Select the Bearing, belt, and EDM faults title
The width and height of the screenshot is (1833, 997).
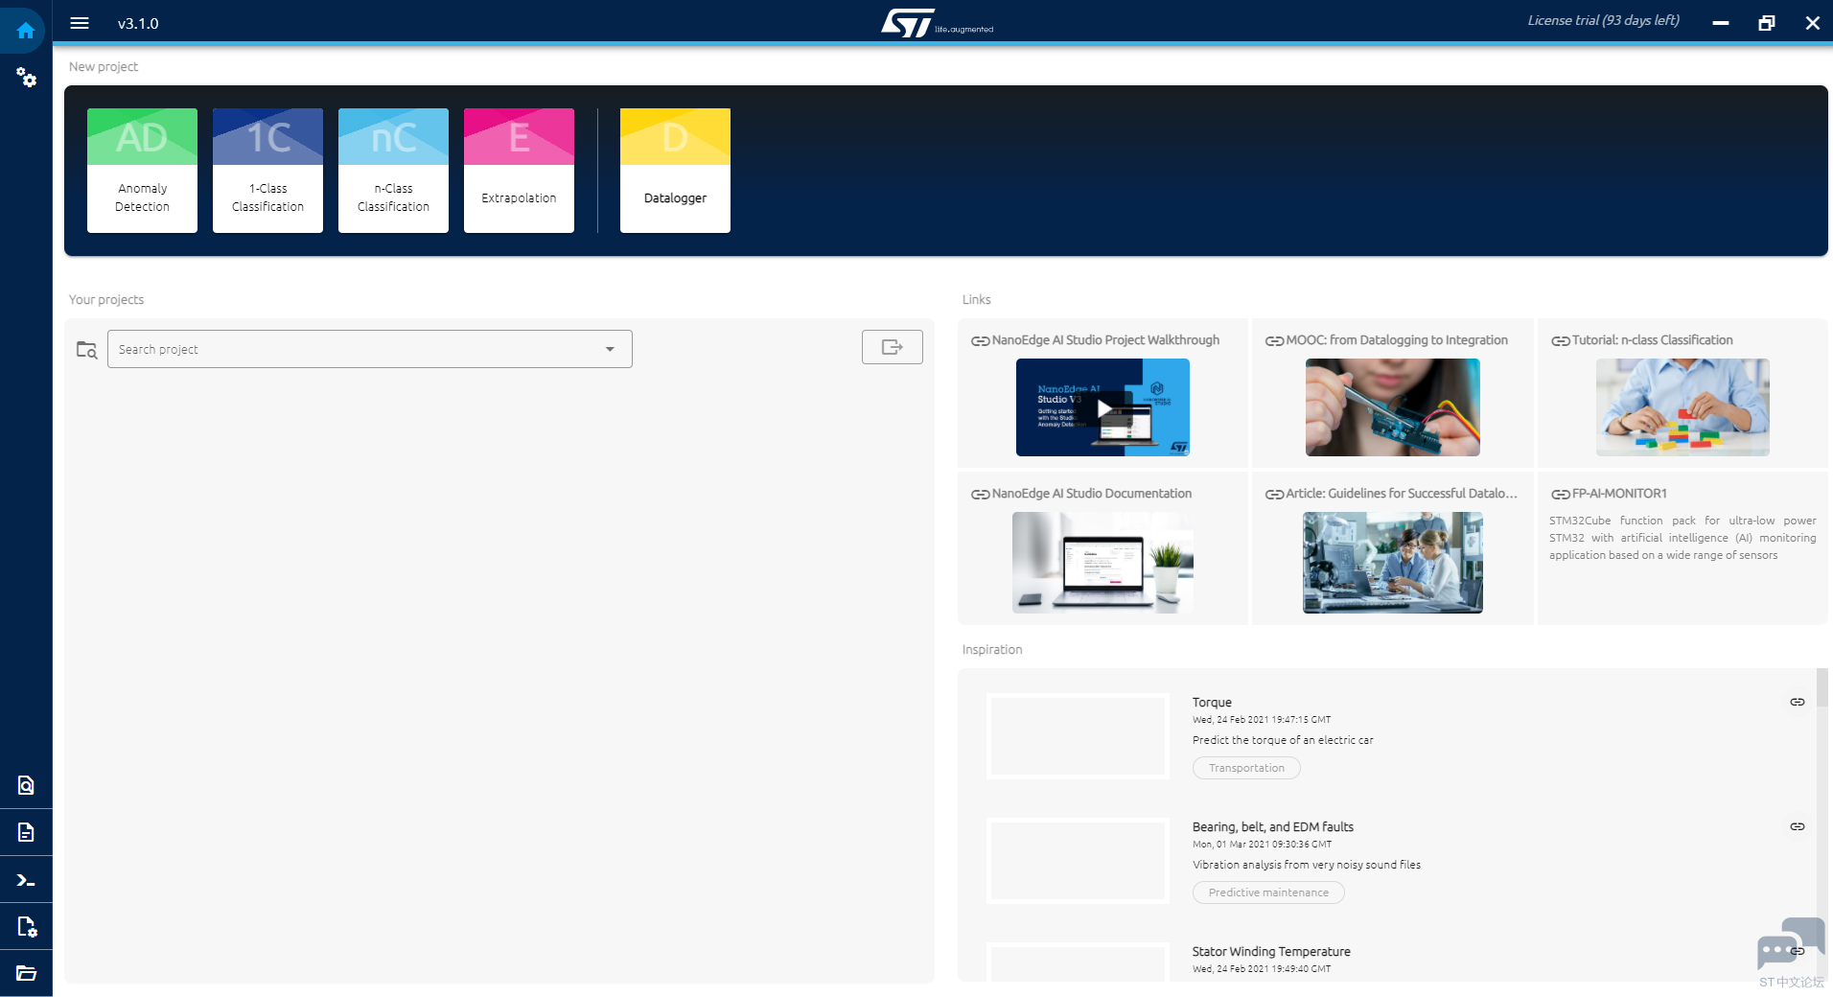pos(1273,827)
